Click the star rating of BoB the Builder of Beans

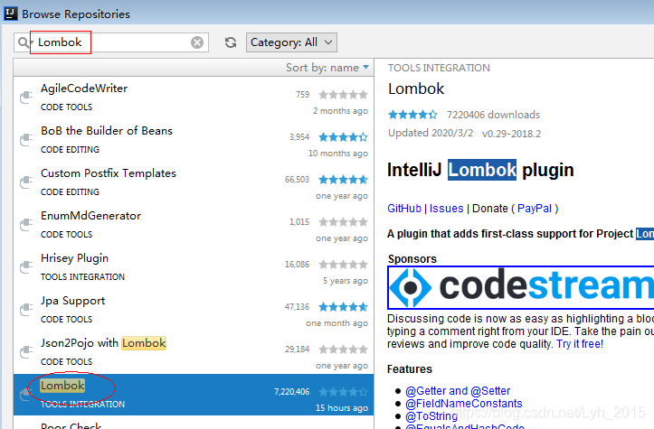click(343, 137)
